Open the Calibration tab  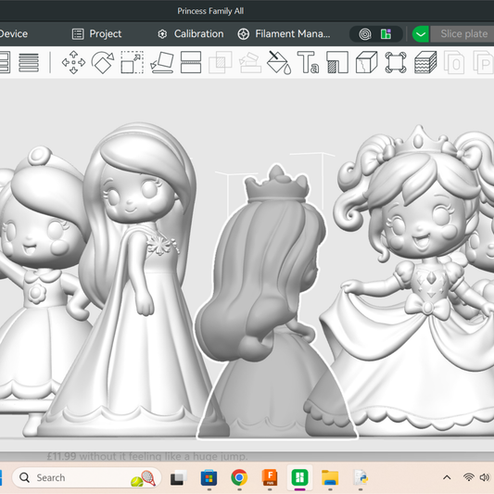pos(191,34)
